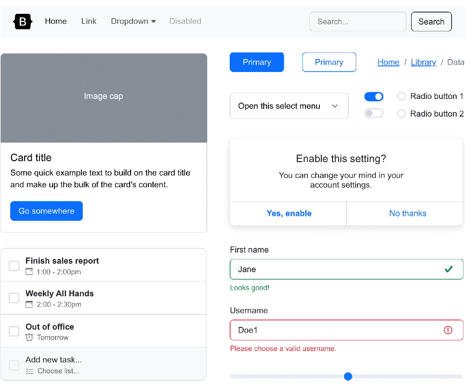Check the Weekly All Hands checkbox
Screen dimensions: 465x391
point(14,298)
